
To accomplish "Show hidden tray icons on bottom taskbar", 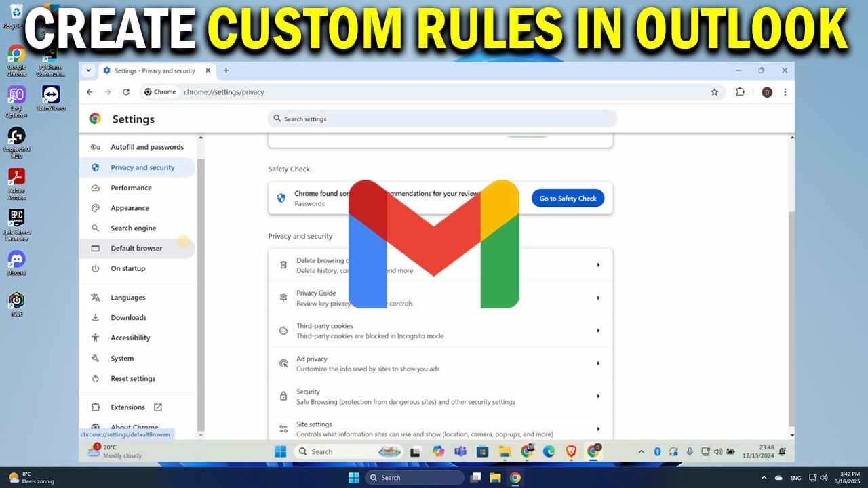I will click(x=764, y=477).
